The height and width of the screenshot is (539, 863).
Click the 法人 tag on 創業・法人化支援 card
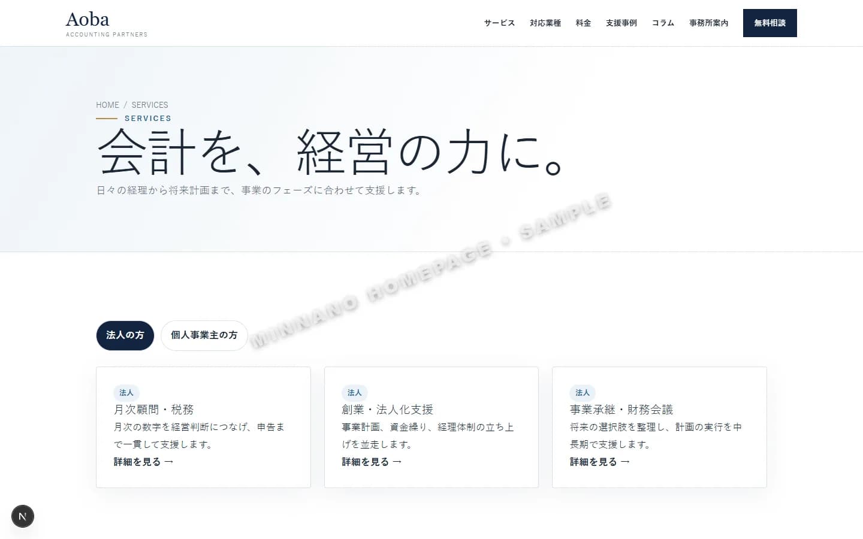pos(355,393)
